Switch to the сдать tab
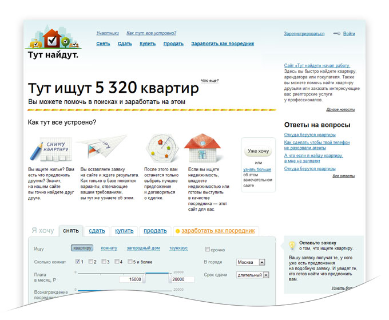389x320 pixels. (x=97, y=231)
